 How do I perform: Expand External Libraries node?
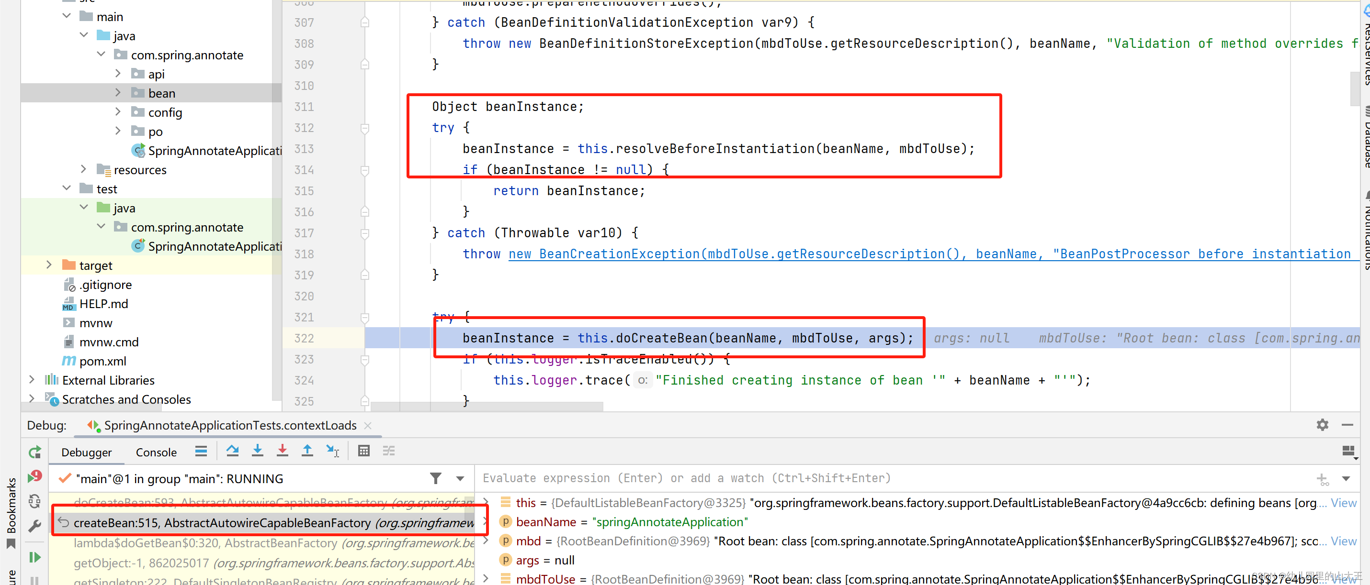[32, 380]
